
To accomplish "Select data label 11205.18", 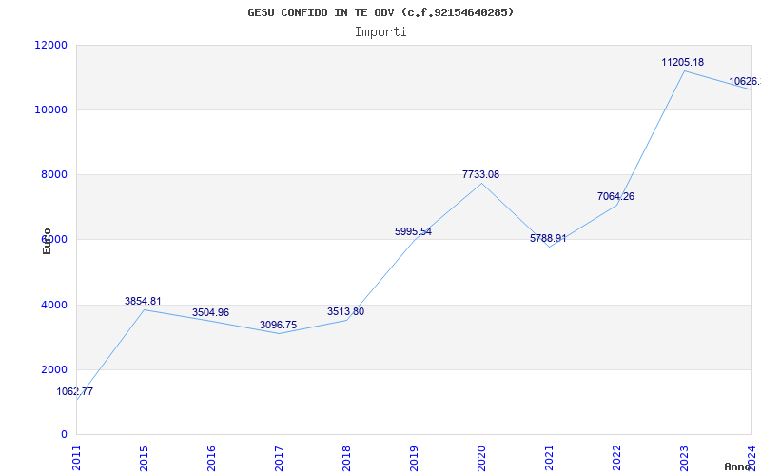I will pyautogui.click(x=682, y=62).
